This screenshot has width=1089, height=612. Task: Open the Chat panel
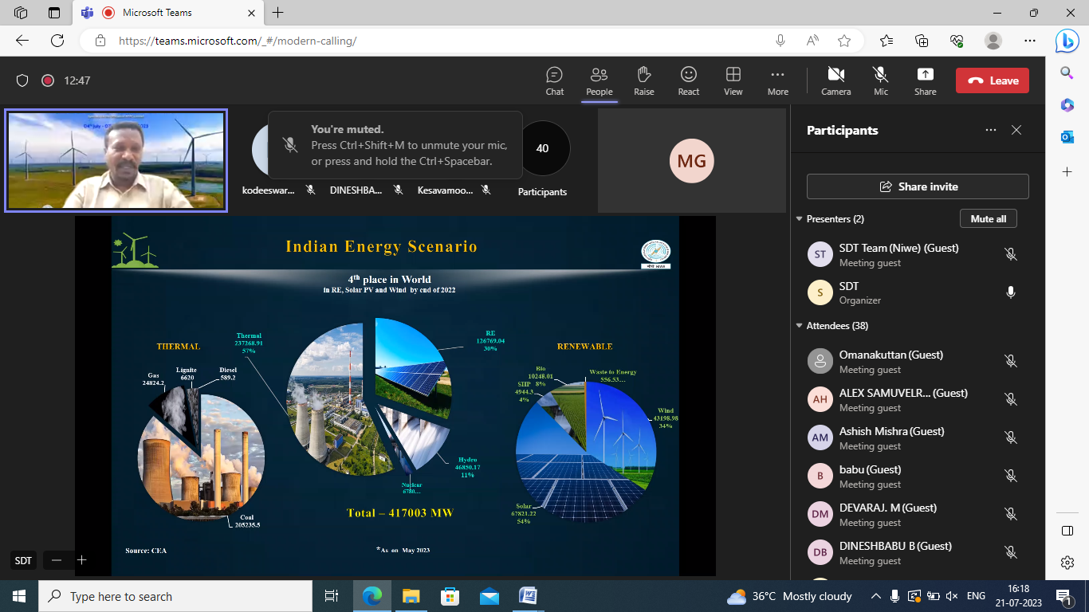pyautogui.click(x=554, y=80)
